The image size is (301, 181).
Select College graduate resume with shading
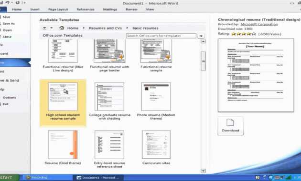coord(109,101)
